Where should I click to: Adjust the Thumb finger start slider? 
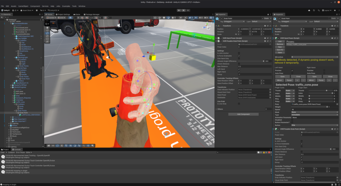click(x=321, y=91)
